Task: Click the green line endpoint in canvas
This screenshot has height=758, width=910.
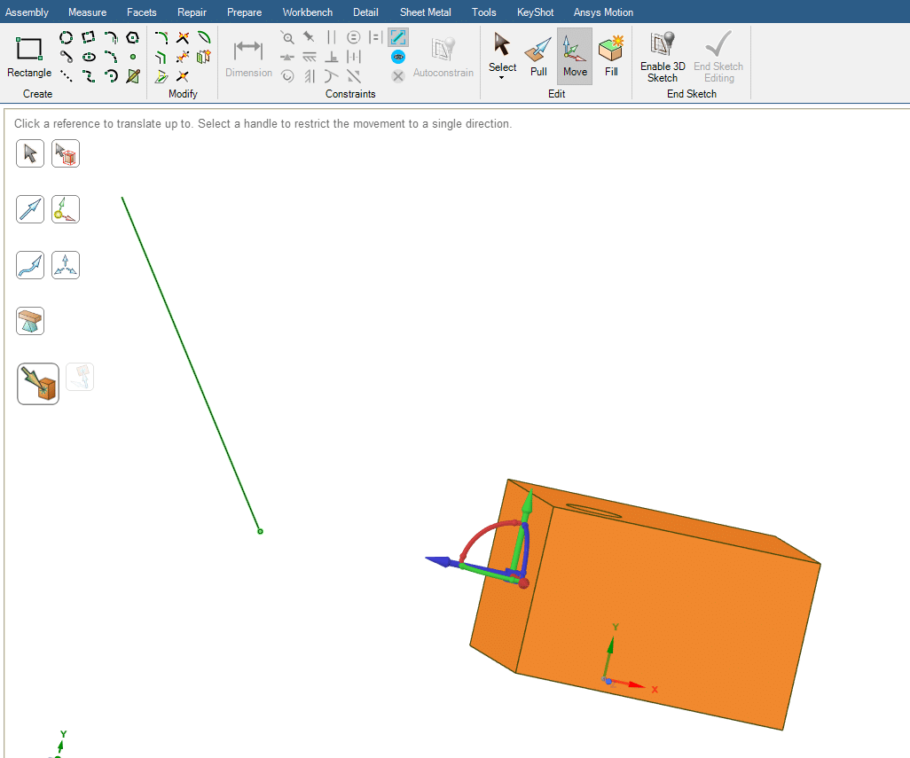Action: click(x=260, y=531)
